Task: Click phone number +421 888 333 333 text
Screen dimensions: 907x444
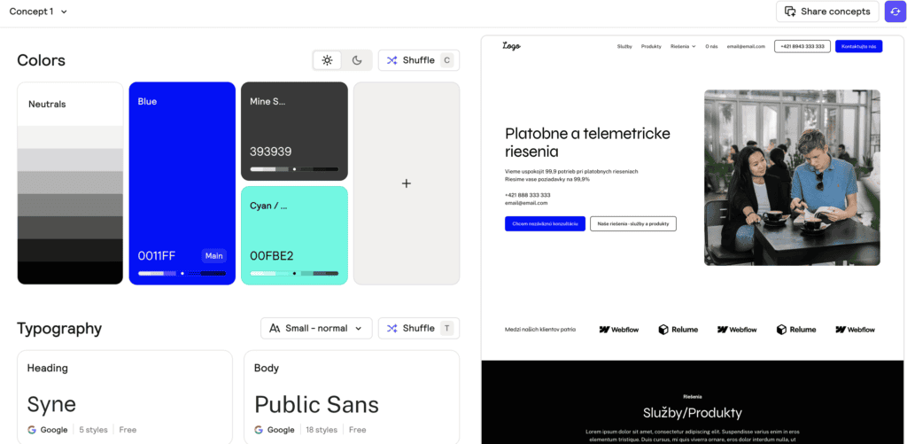Action: [528, 195]
